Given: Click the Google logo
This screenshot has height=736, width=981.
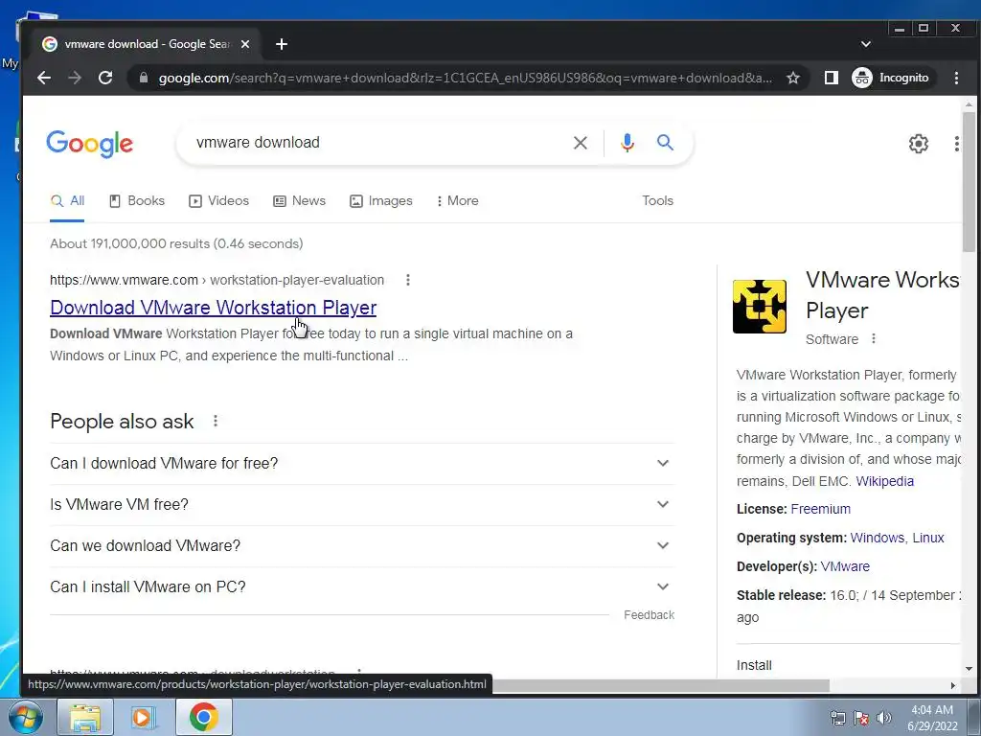Looking at the screenshot, I should (89, 144).
